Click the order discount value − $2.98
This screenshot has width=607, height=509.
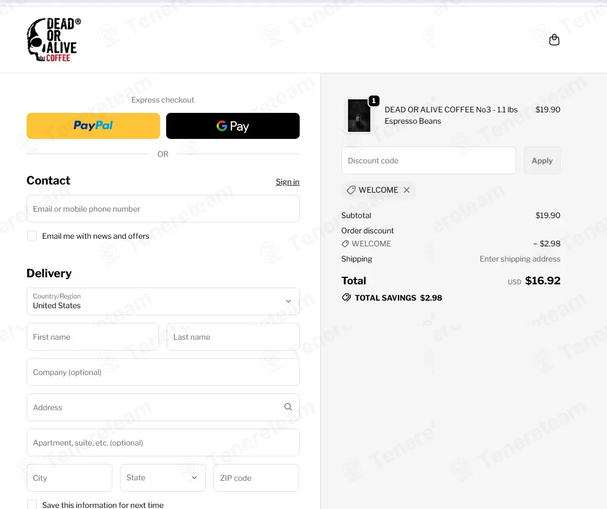pos(547,244)
